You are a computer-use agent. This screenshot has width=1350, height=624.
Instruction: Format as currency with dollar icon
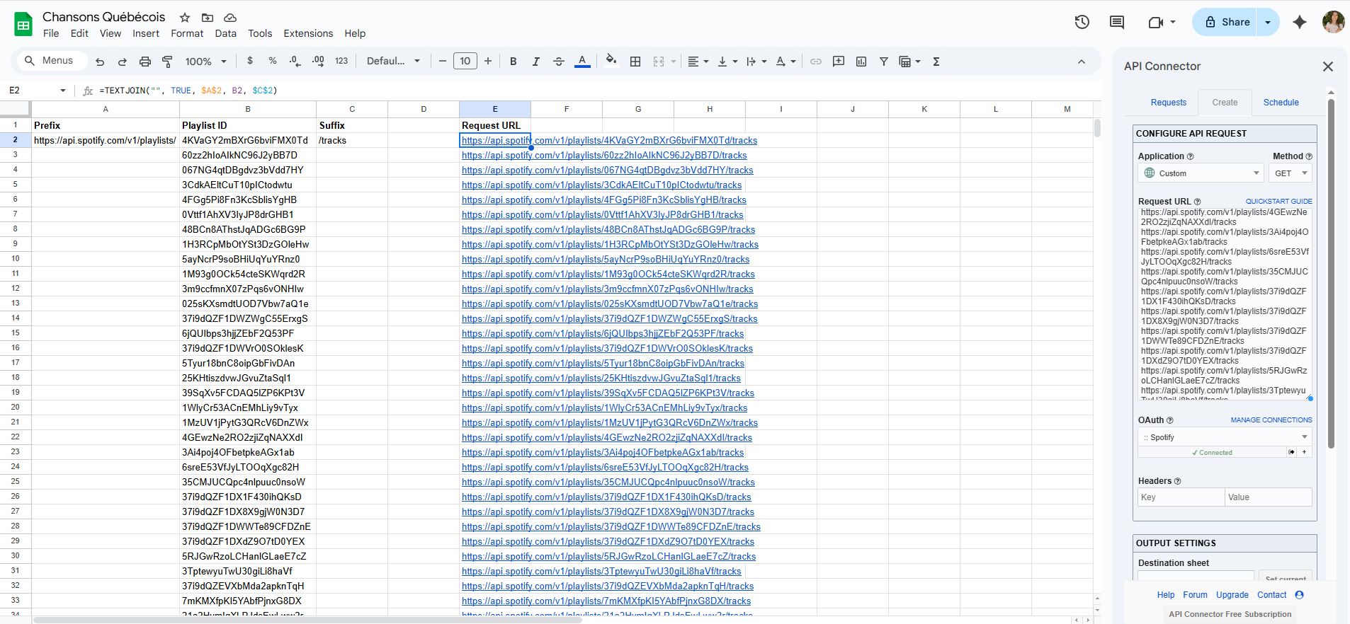coord(250,62)
